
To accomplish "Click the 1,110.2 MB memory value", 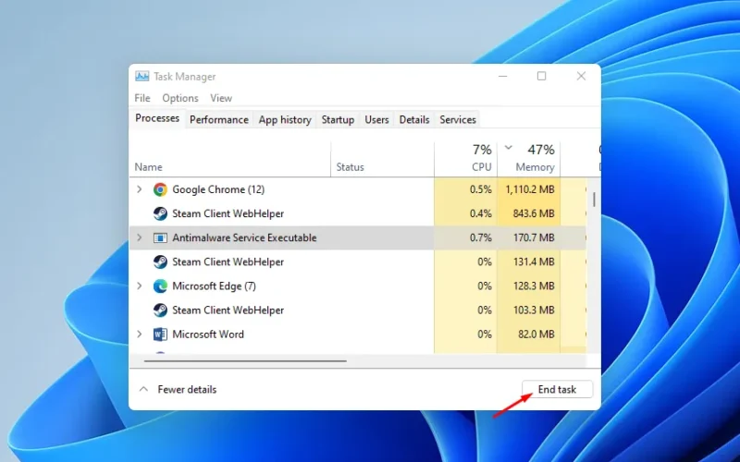I will (x=529, y=189).
